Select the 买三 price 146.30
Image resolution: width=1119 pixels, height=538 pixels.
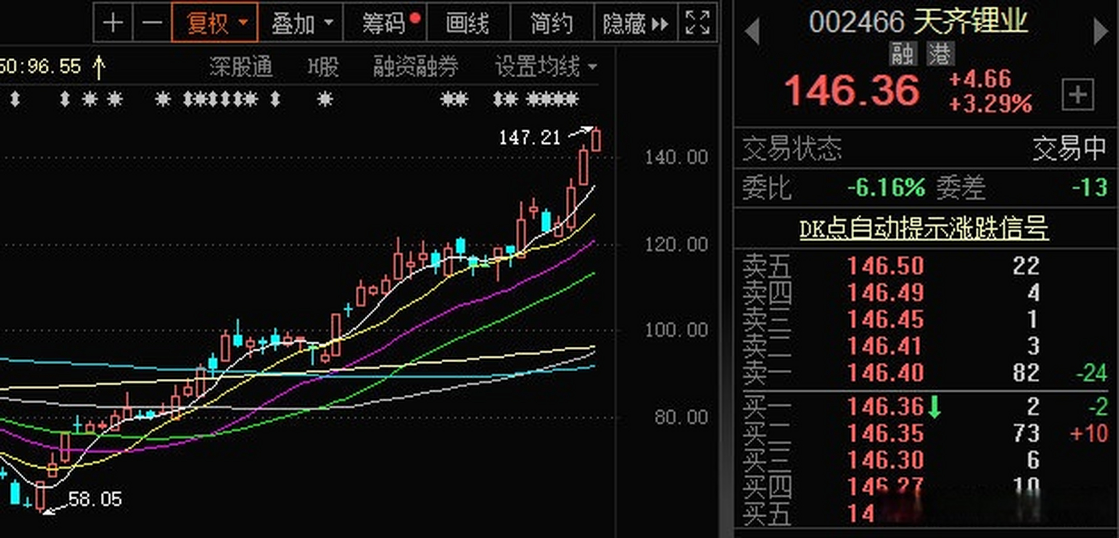(886, 460)
